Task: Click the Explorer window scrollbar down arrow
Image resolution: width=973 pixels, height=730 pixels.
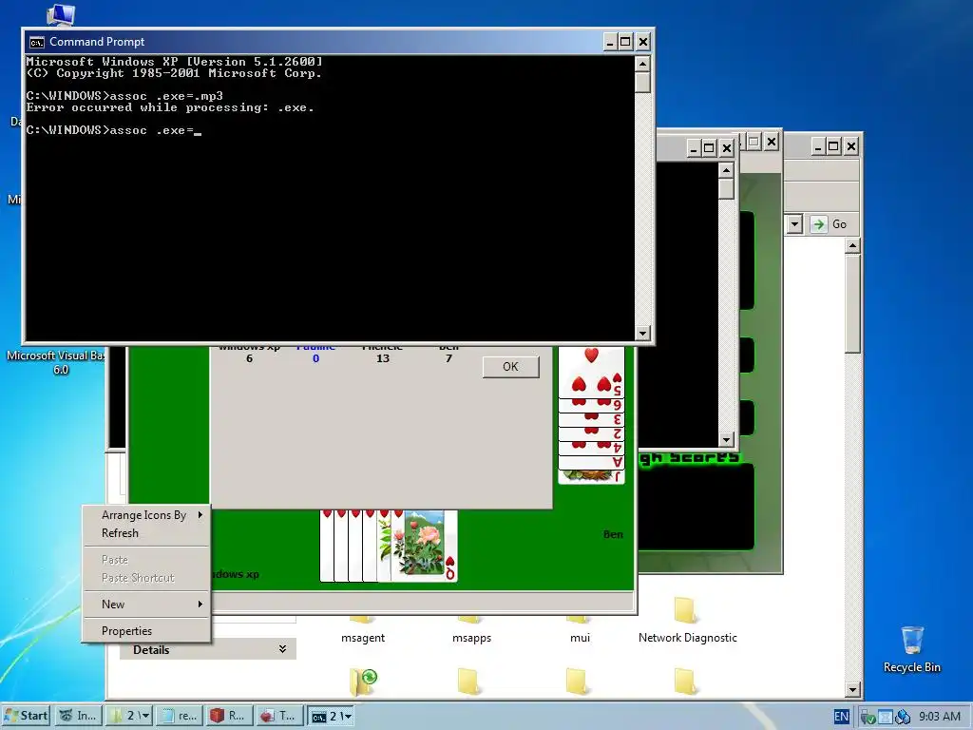Action: click(x=852, y=690)
